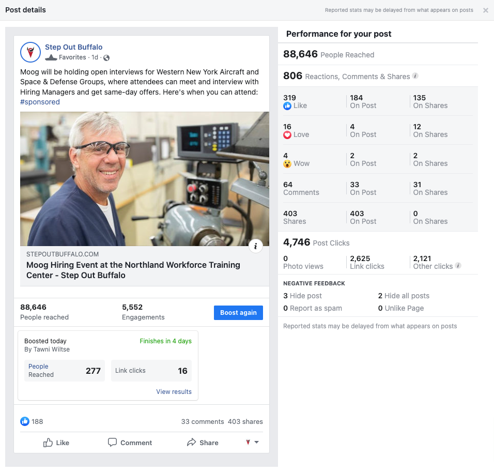
Task: Click info icon beside Other clicks
Action: click(x=458, y=266)
